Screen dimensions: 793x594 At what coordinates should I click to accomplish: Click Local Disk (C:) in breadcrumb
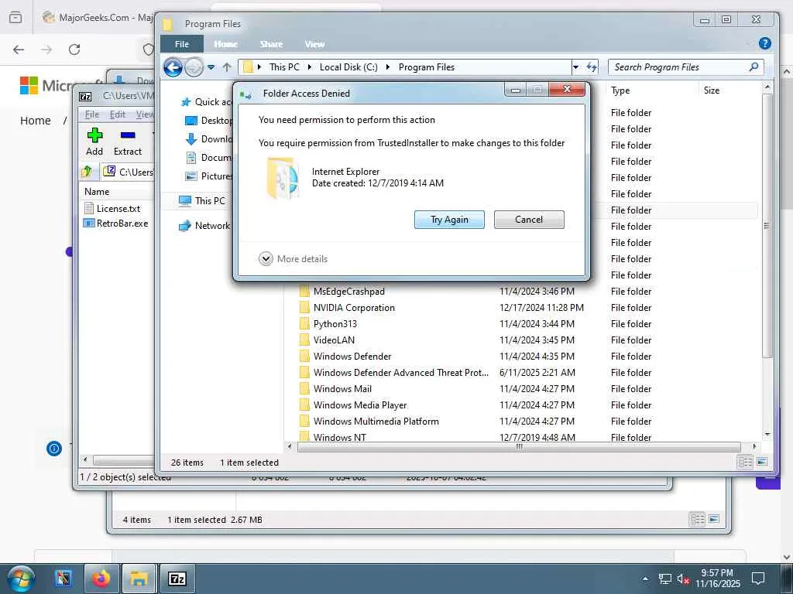pyautogui.click(x=348, y=67)
